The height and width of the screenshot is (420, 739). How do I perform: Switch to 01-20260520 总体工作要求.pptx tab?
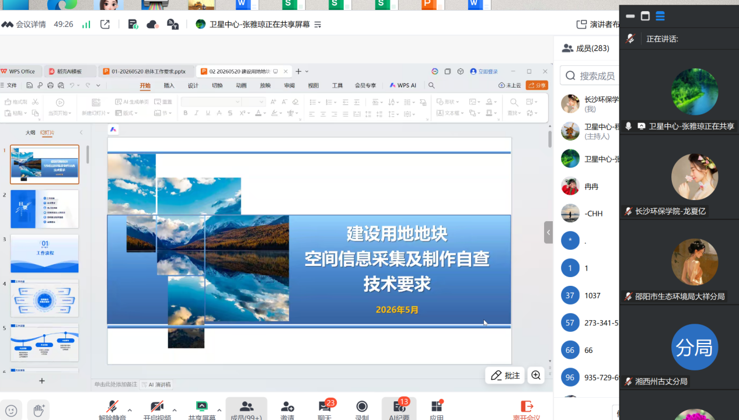pos(145,71)
